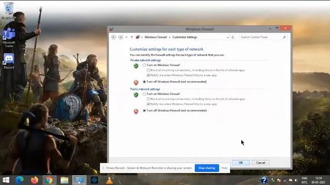Turn on Windows Firewall for public network

pos(144,94)
